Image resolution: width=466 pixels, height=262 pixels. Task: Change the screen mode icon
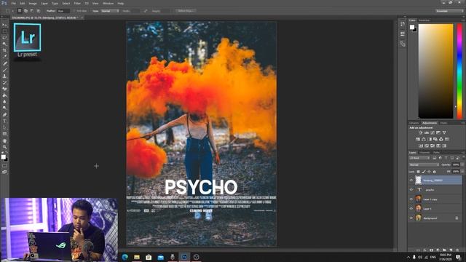click(x=4, y=172)
